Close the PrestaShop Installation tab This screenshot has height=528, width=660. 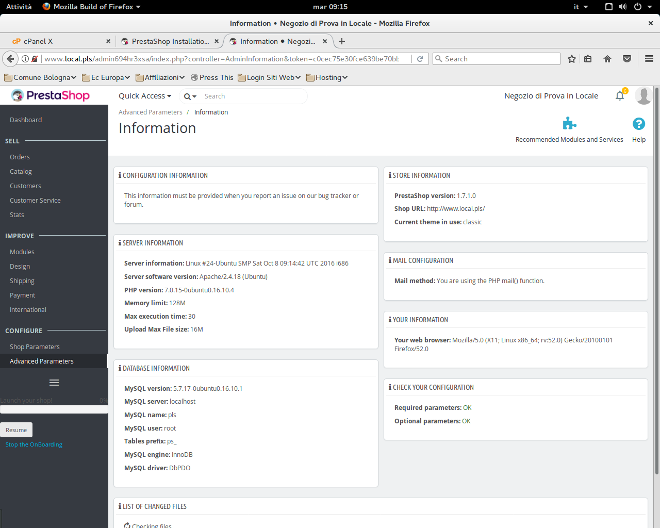217,41
